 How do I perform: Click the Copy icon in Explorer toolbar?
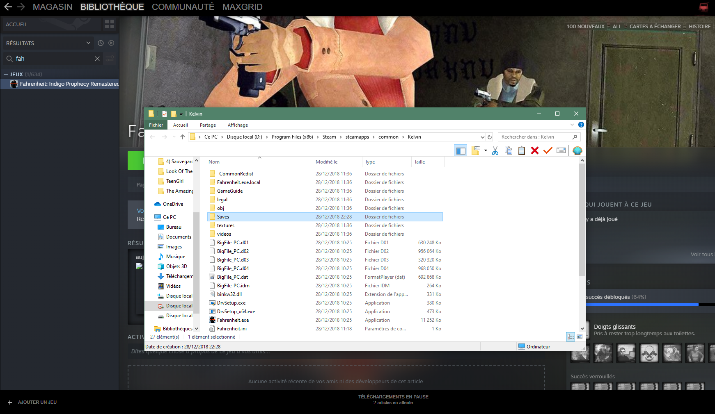pos(508,150)
